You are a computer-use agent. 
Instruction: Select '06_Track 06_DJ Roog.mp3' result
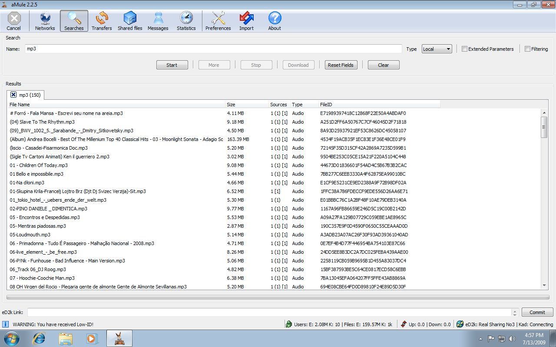tap(38, 269)
